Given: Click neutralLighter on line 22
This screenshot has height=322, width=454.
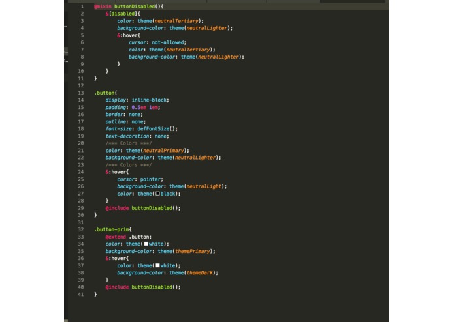Looking at the screenshot, I should click(195, 158).
